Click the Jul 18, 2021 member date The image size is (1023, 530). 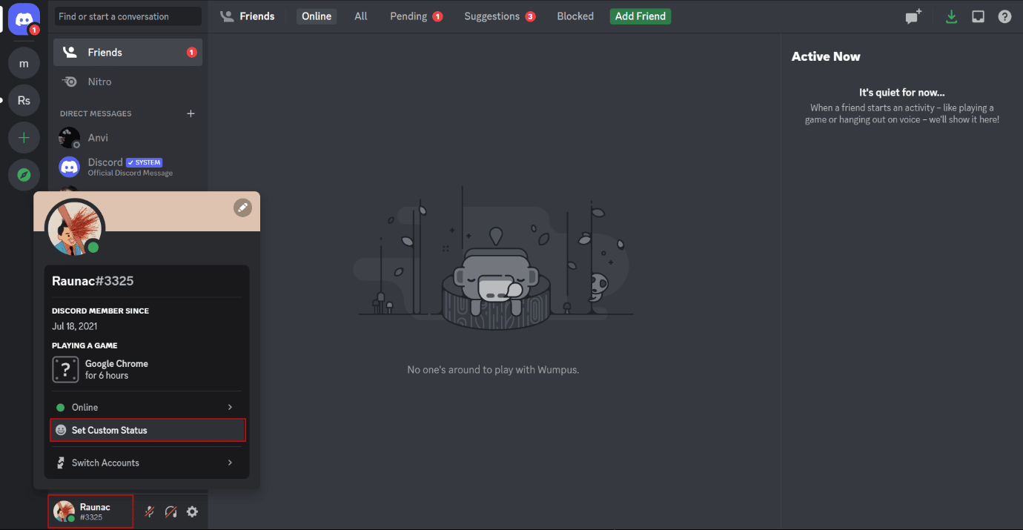pos(74,326)
